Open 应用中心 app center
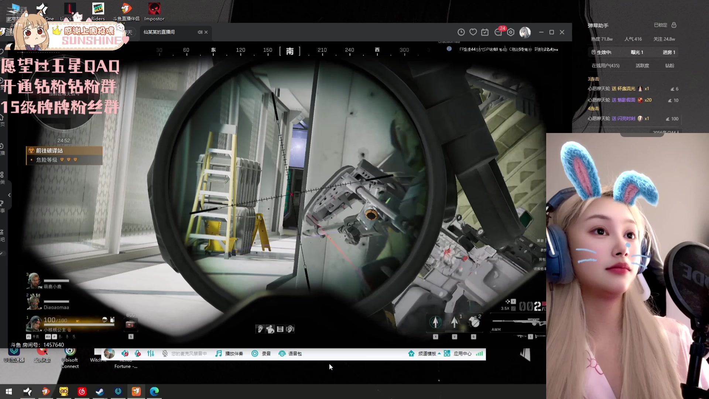 tap(458, 354)
